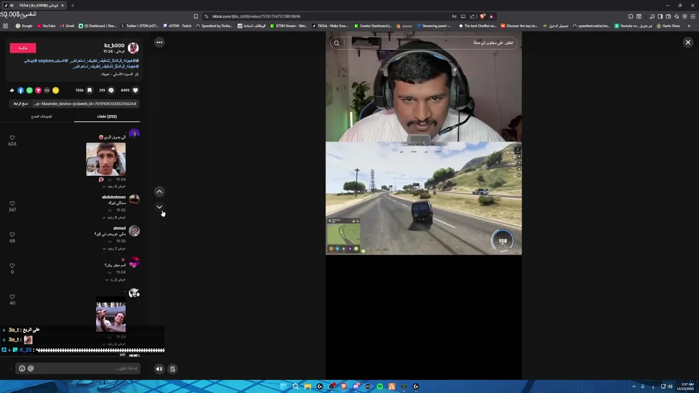Open the three-dots more options menu
Screen dimensions: 699x393
[x=159, y=42]
